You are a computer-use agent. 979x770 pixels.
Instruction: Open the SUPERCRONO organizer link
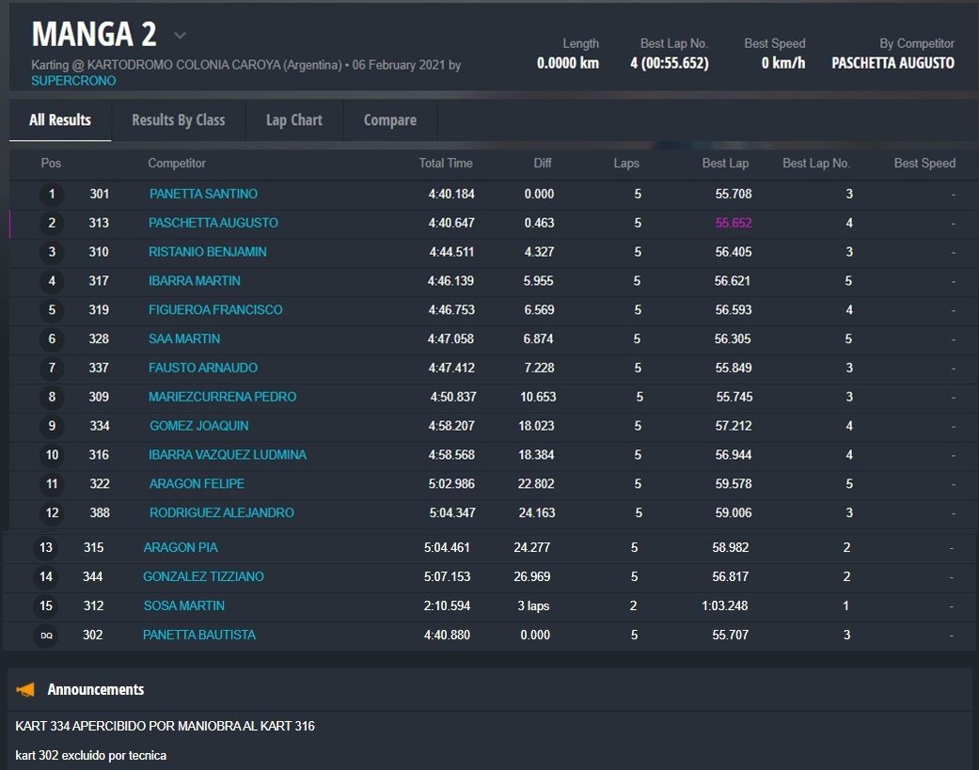point(73,81)
